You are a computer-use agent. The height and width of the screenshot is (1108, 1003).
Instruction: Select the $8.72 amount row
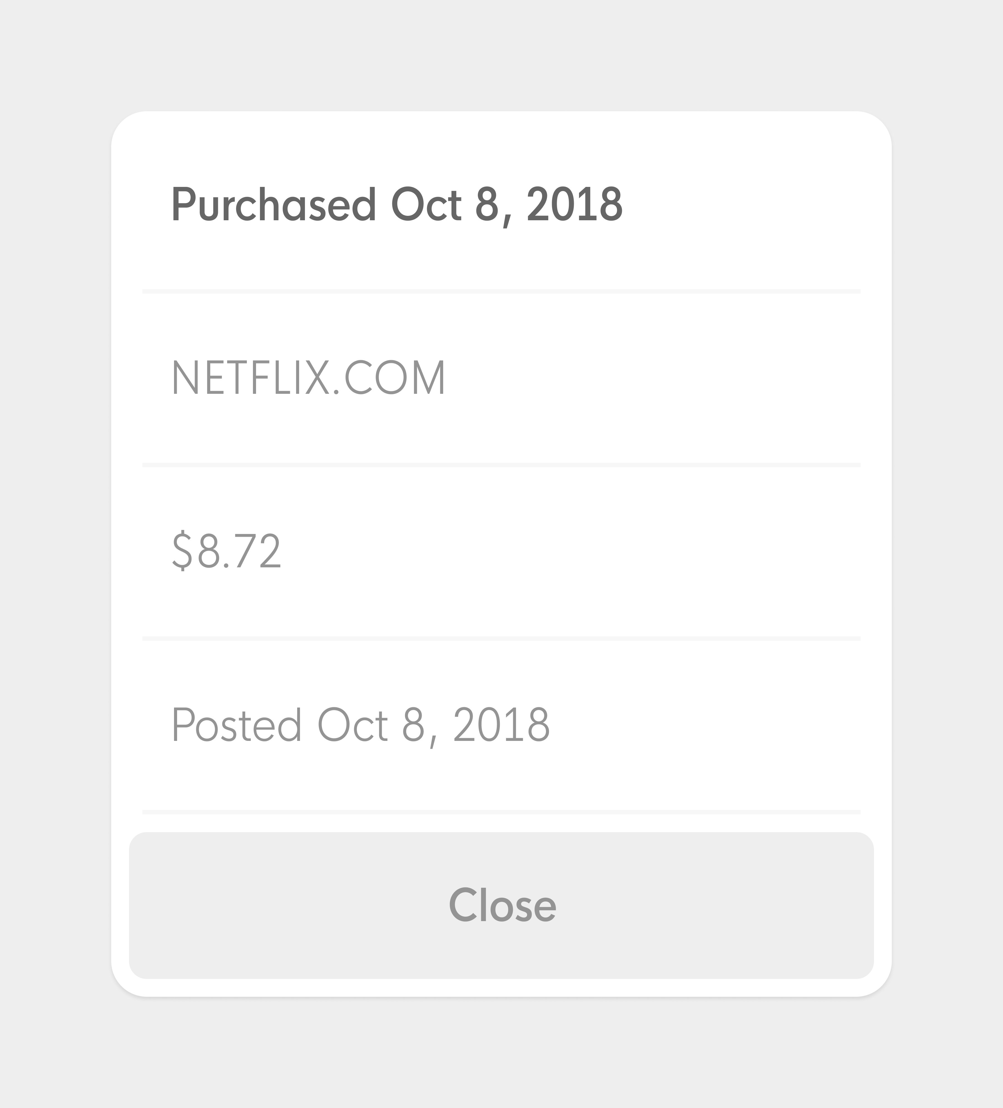click(501, 551)
